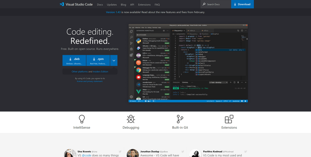311x157 pixels.
Task: Select the blog-post.js tab in editor screenshot
Action: pos(178,30)
